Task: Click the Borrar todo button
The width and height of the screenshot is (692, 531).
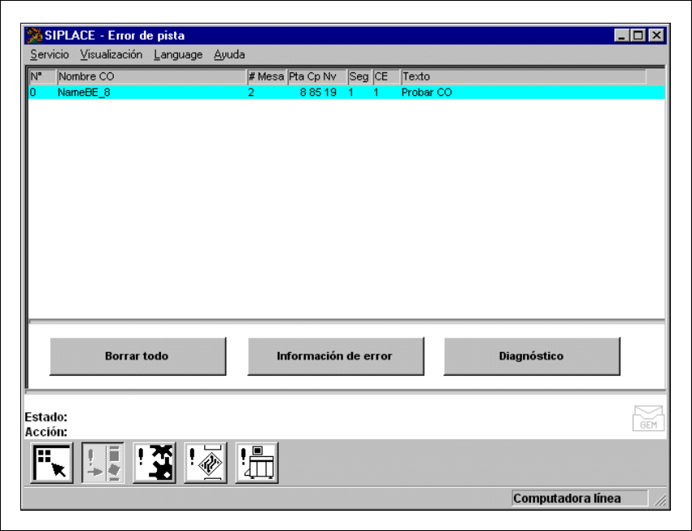Action: 137,356
